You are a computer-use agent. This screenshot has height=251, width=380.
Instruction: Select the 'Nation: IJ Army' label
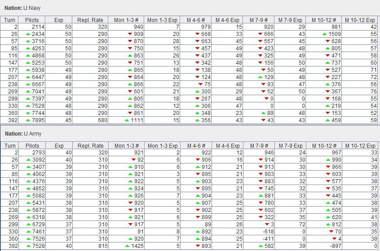click(x=23, y=134)
